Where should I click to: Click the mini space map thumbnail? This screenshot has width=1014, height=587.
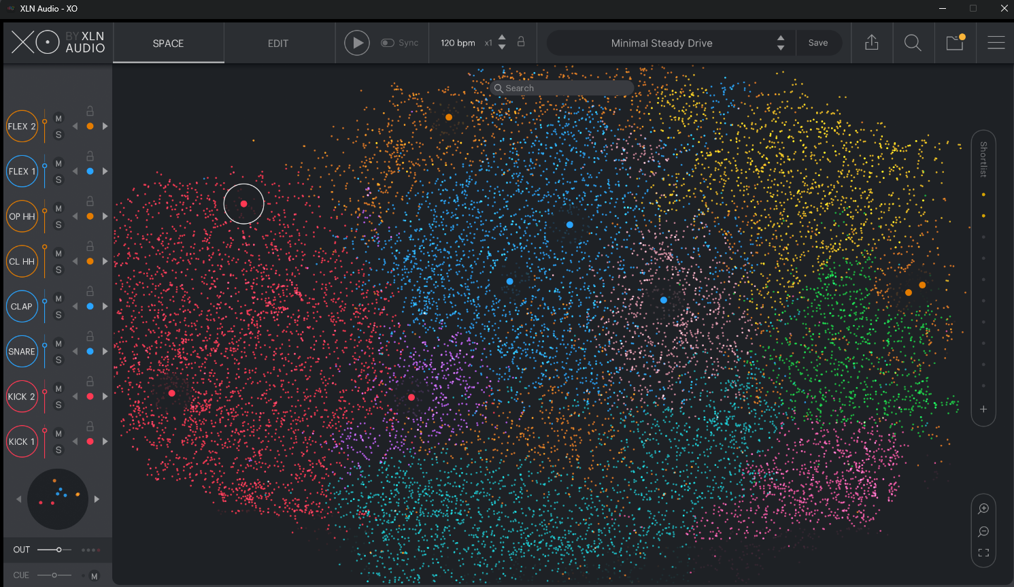pyautogui.click(x=58, y=499)
